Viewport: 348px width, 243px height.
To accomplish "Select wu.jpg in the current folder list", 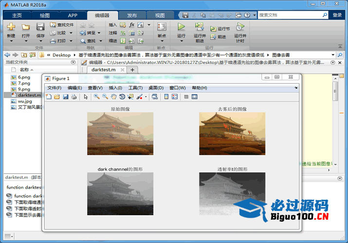I will pos(24,101).
